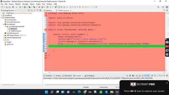Toggle Show Console on Standard Error
This screenshot has width=169, height=95.
(x=148, y=76)
